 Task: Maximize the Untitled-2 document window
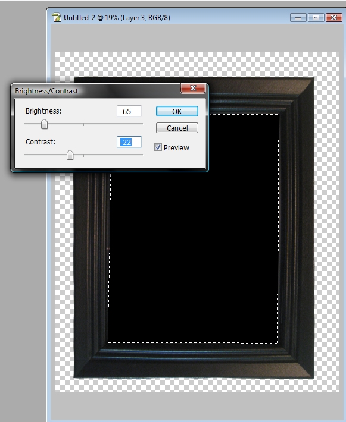[316, 18]
